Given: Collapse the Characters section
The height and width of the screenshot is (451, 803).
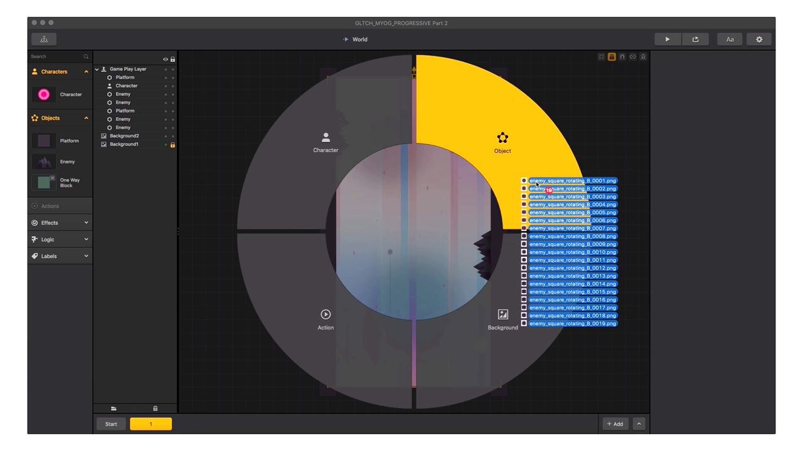Looking at the screenshot, I should (x=86, y=72).
